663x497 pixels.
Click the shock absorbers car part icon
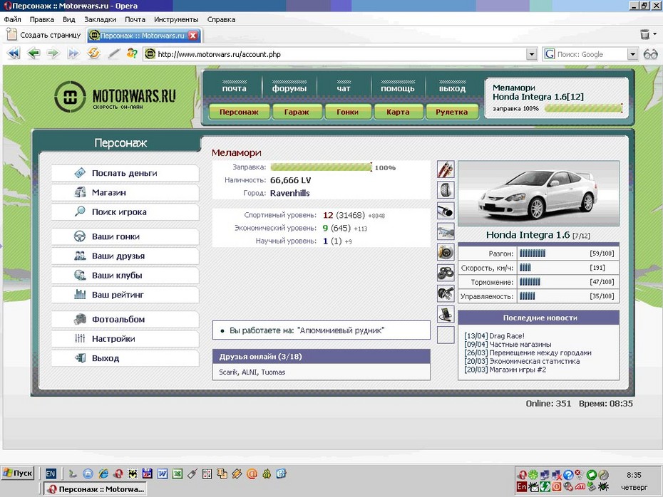pyautogui.click(x=446, y=169)
